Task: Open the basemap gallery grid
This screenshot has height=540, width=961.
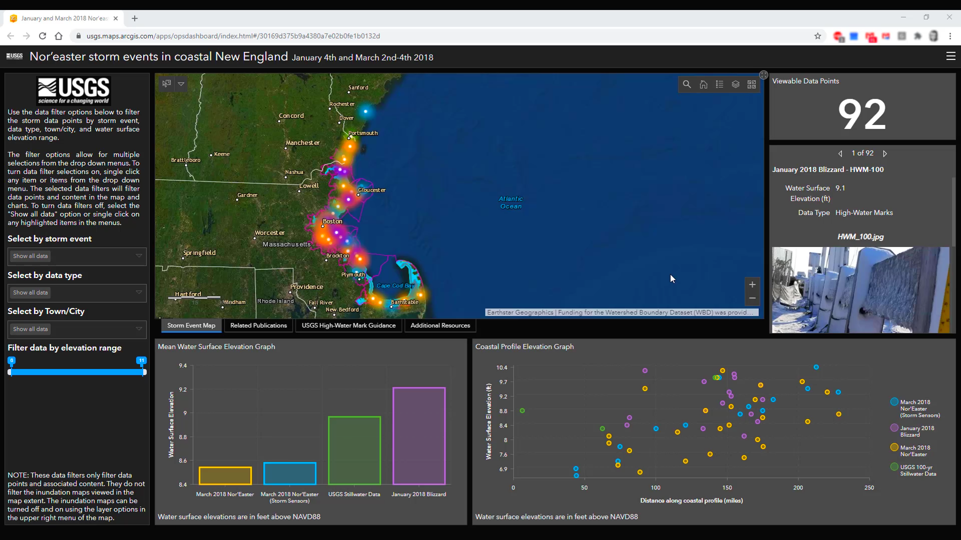Action: [x=751, y=84]
